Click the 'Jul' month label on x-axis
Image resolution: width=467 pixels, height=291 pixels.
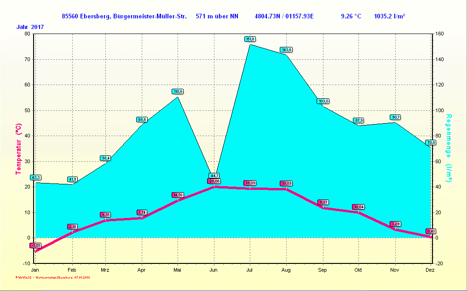click(x=249, y=270)
